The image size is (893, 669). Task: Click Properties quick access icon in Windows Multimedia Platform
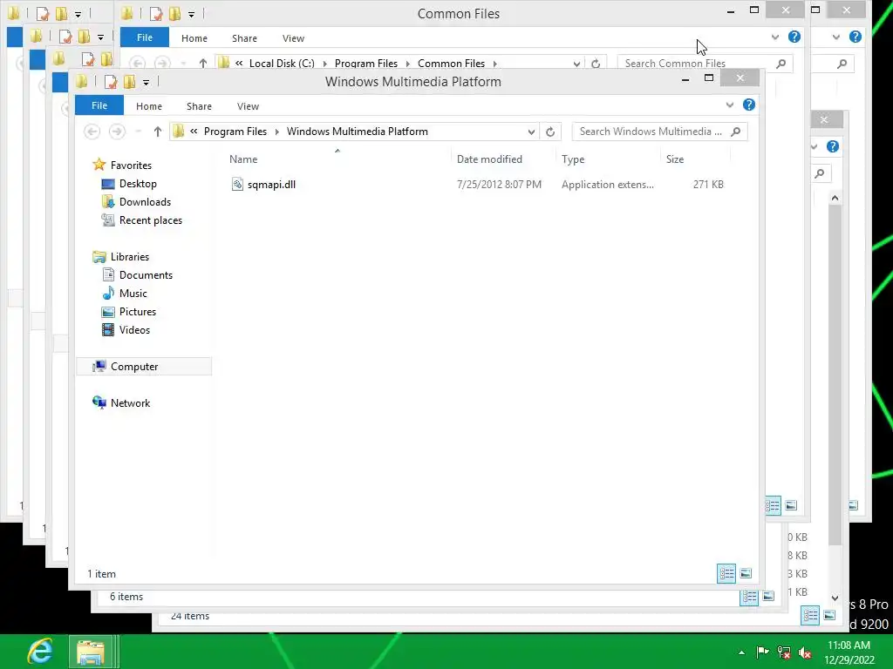pyautogui.click(x=111, y=82)
